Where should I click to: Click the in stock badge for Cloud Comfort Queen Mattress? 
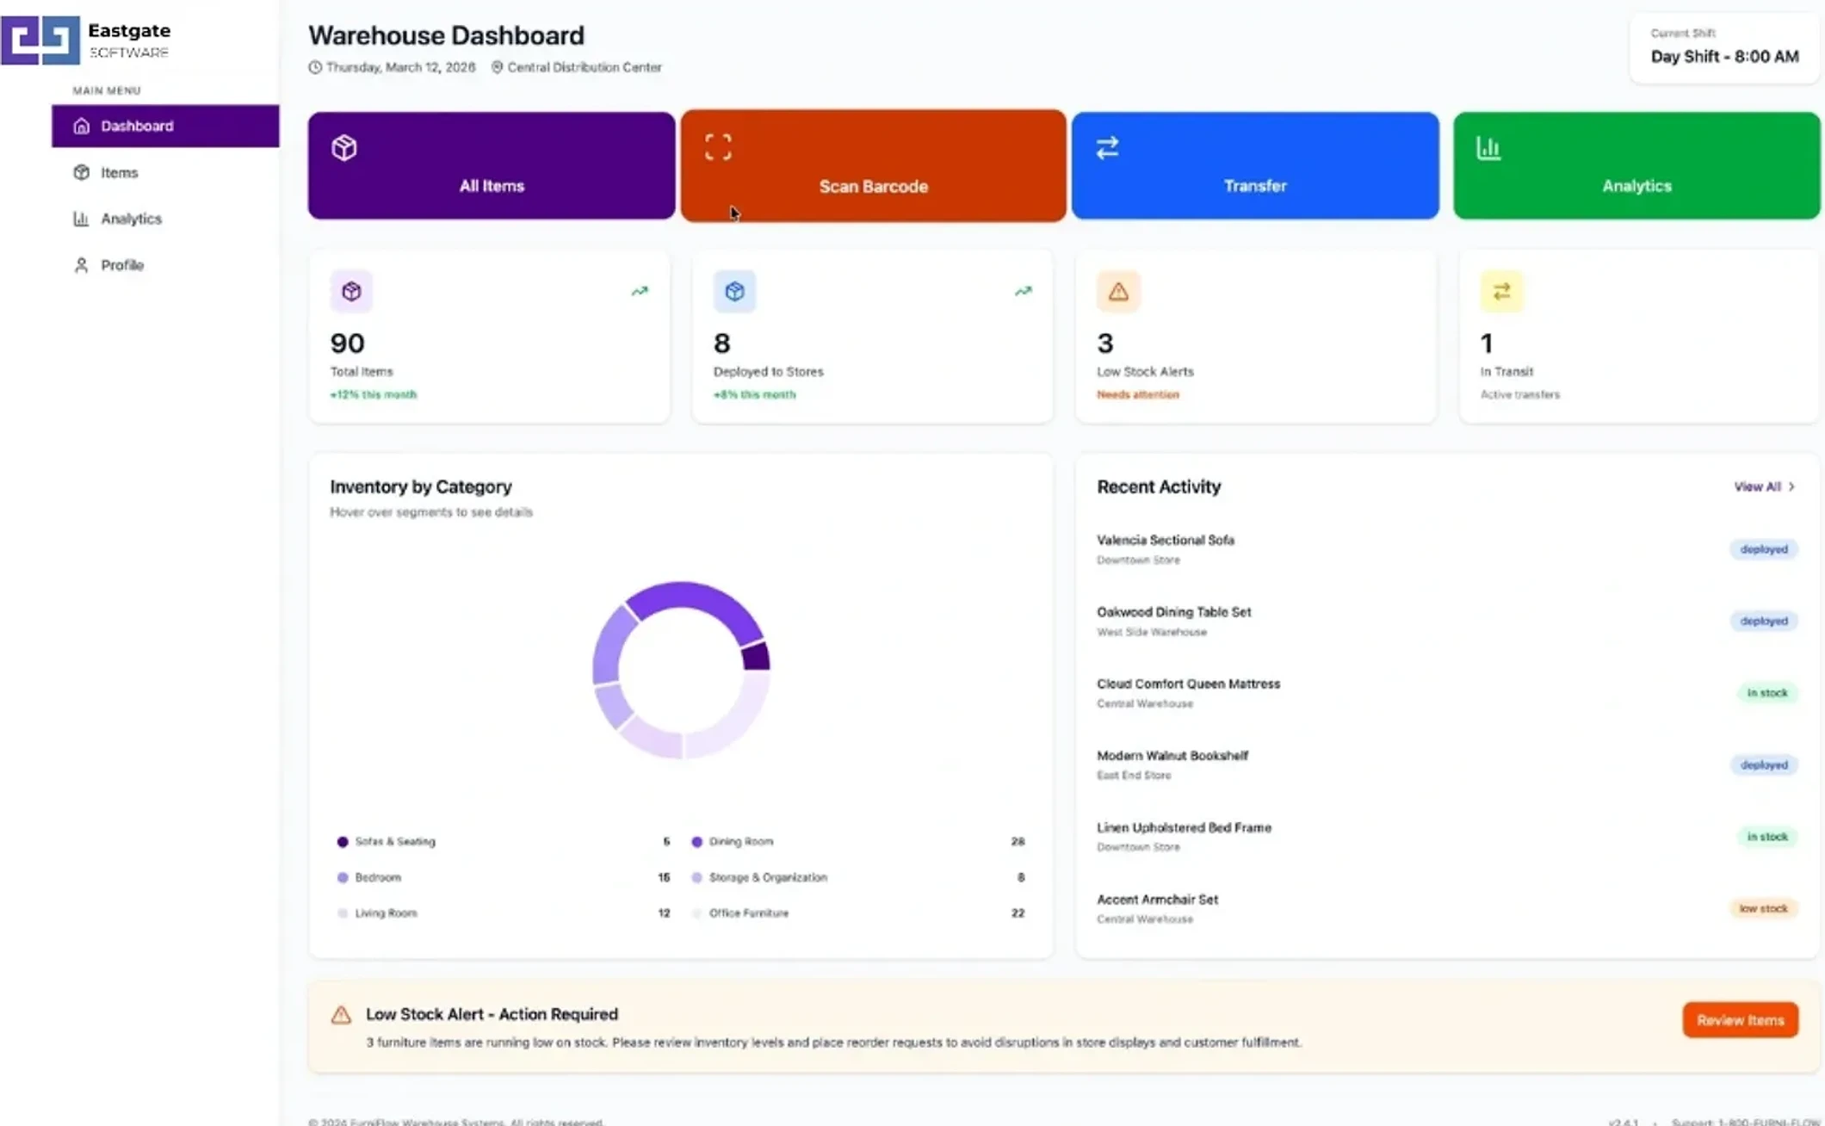click(x=1766, y=693)
